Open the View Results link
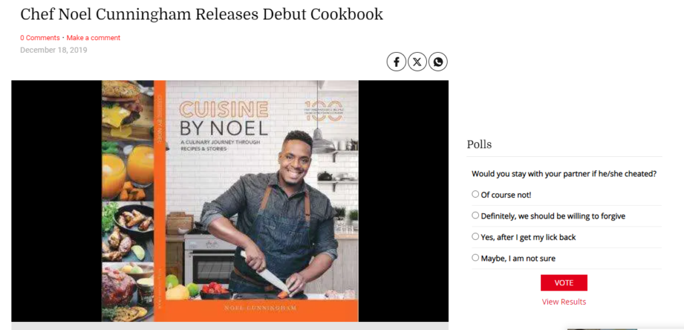This screenshot has width=684, height=330. [564, 302]
